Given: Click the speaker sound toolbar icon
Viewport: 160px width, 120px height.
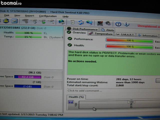Looking at the screenshot, I should [108, 23].
